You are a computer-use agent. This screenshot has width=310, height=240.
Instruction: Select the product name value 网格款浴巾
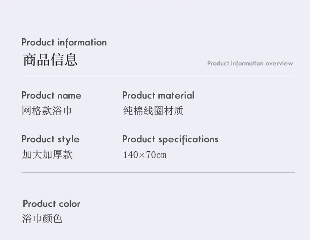(47, 111)
